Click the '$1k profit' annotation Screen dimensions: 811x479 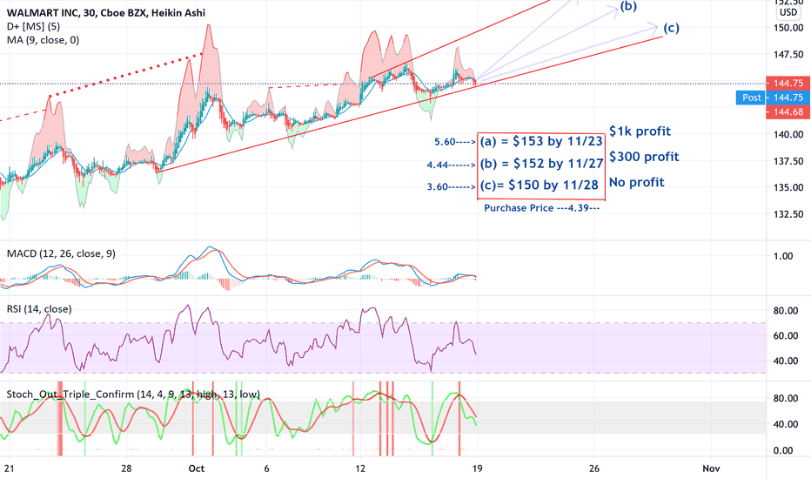coord(640,132)
